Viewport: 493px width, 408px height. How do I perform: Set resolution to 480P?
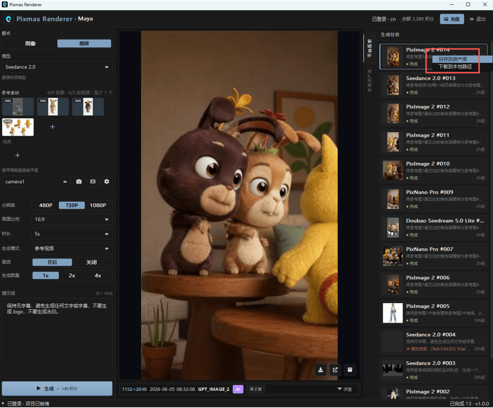pyautogui.click(x=46, y=205)
